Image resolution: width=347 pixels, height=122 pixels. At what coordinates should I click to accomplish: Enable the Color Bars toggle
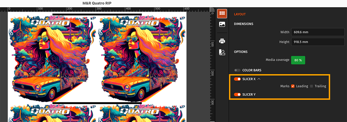237,70
